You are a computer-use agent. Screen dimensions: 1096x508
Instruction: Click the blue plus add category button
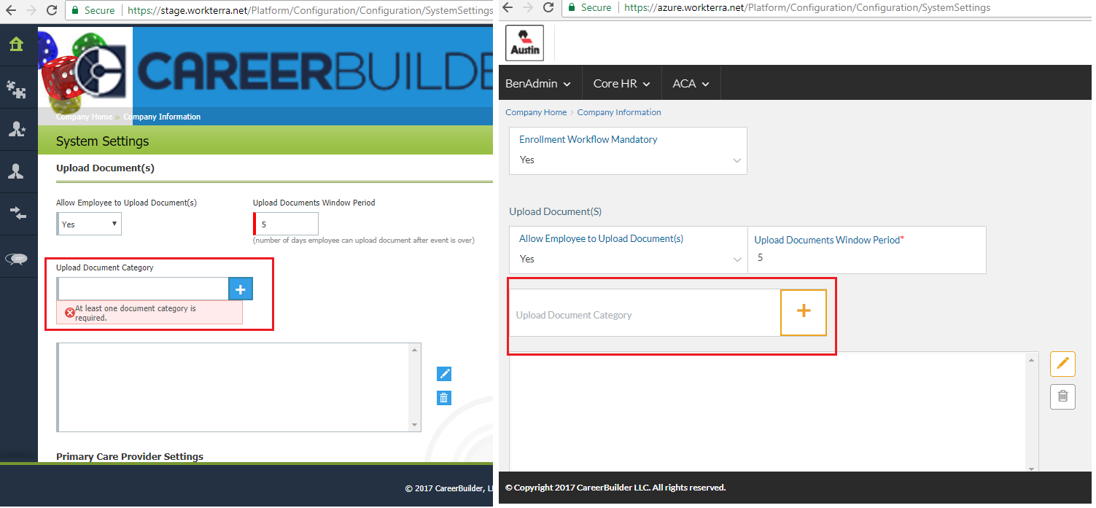[241, 289]
